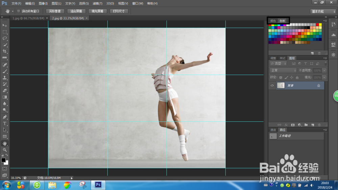Select the Lasso tool
The image size is (338, 190).
(5, 38)
